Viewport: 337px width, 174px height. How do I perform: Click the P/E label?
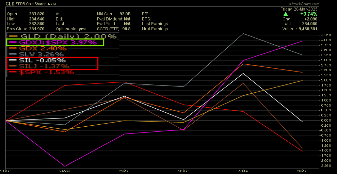pos(145,14)
